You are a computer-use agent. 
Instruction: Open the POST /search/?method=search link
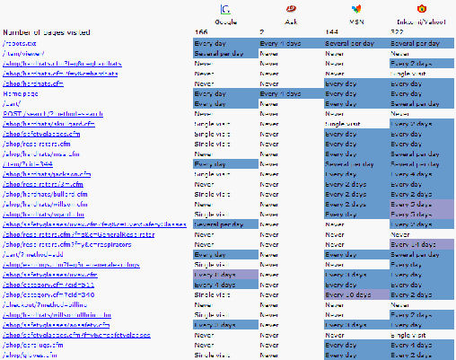tap(53, 114)
